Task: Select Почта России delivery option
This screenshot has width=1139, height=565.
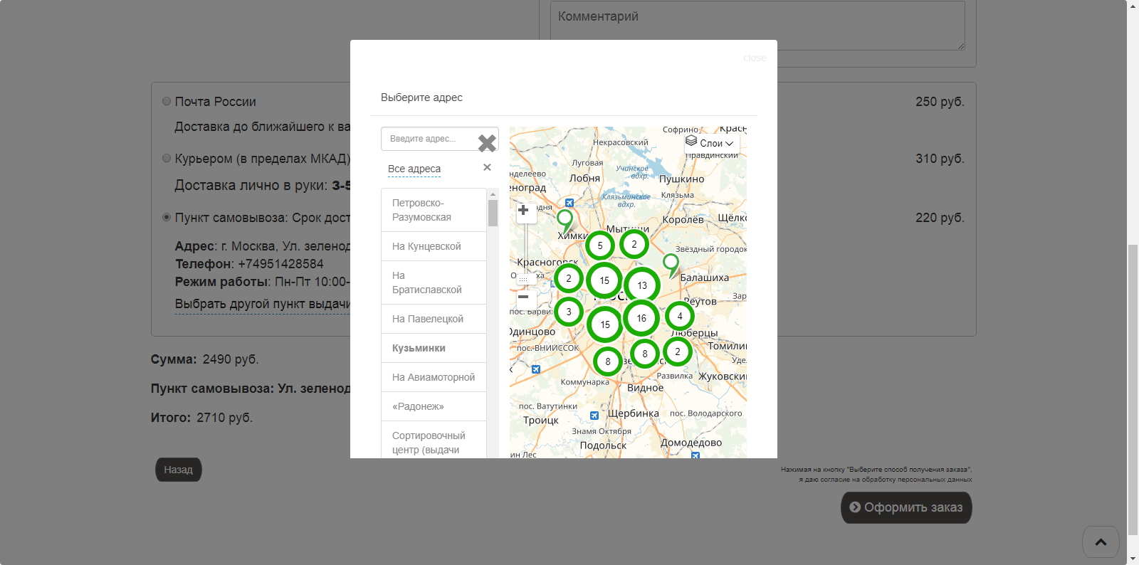Action: (x=167, y=101)
